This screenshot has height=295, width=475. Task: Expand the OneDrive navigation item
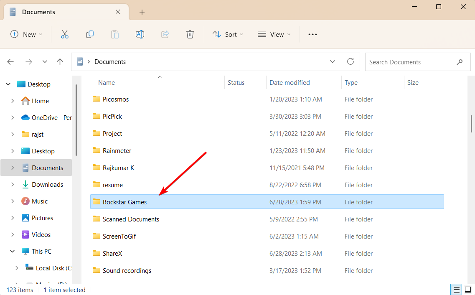pos(13,117)
